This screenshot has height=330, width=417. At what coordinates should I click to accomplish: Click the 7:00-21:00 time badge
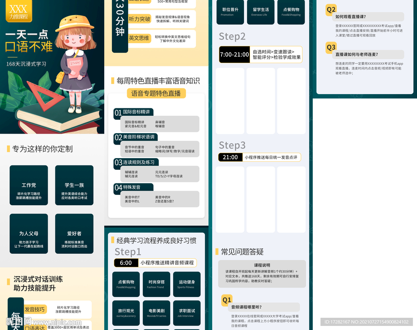click(x=234, y=55)
